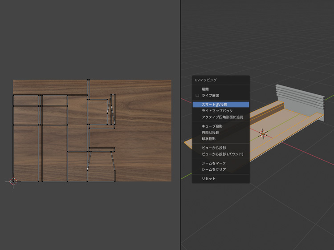Image resolution: width=334 pixels, height=250 pixels.
Task: Click the narrow UV island atop the texture
Action: [89, 89]
